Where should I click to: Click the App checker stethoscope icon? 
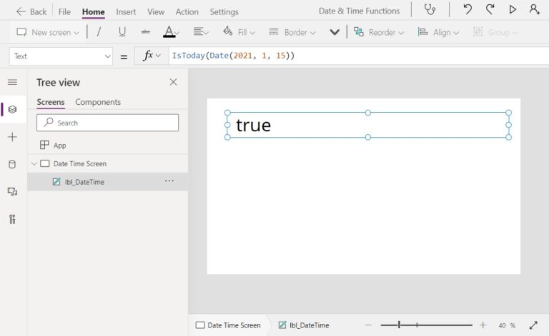tap(430, 10)
